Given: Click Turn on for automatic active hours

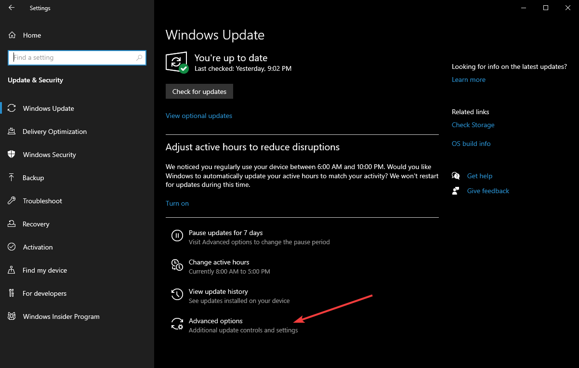Looking at the screenshot, I should click(177, 203).
